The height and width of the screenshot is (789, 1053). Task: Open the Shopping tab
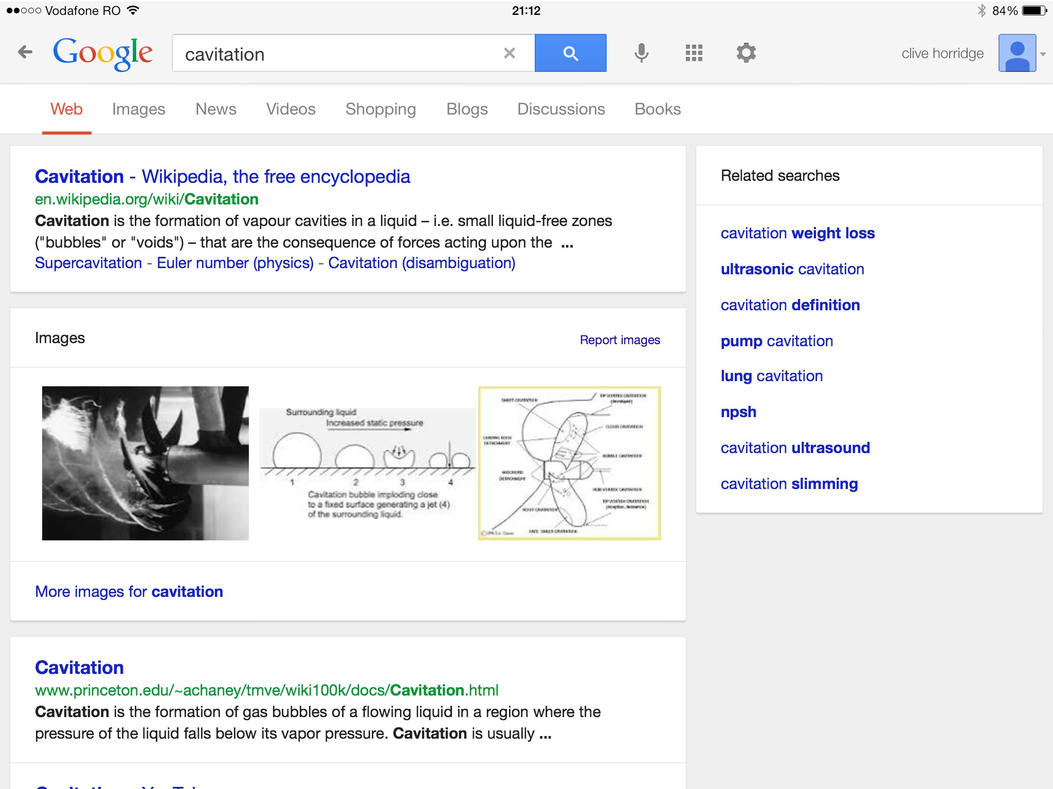point(380,109)
